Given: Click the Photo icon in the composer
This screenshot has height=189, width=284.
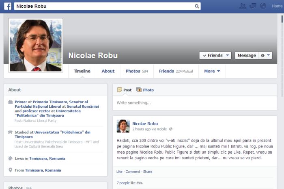Looking at the screenshot, I should 139,90.
